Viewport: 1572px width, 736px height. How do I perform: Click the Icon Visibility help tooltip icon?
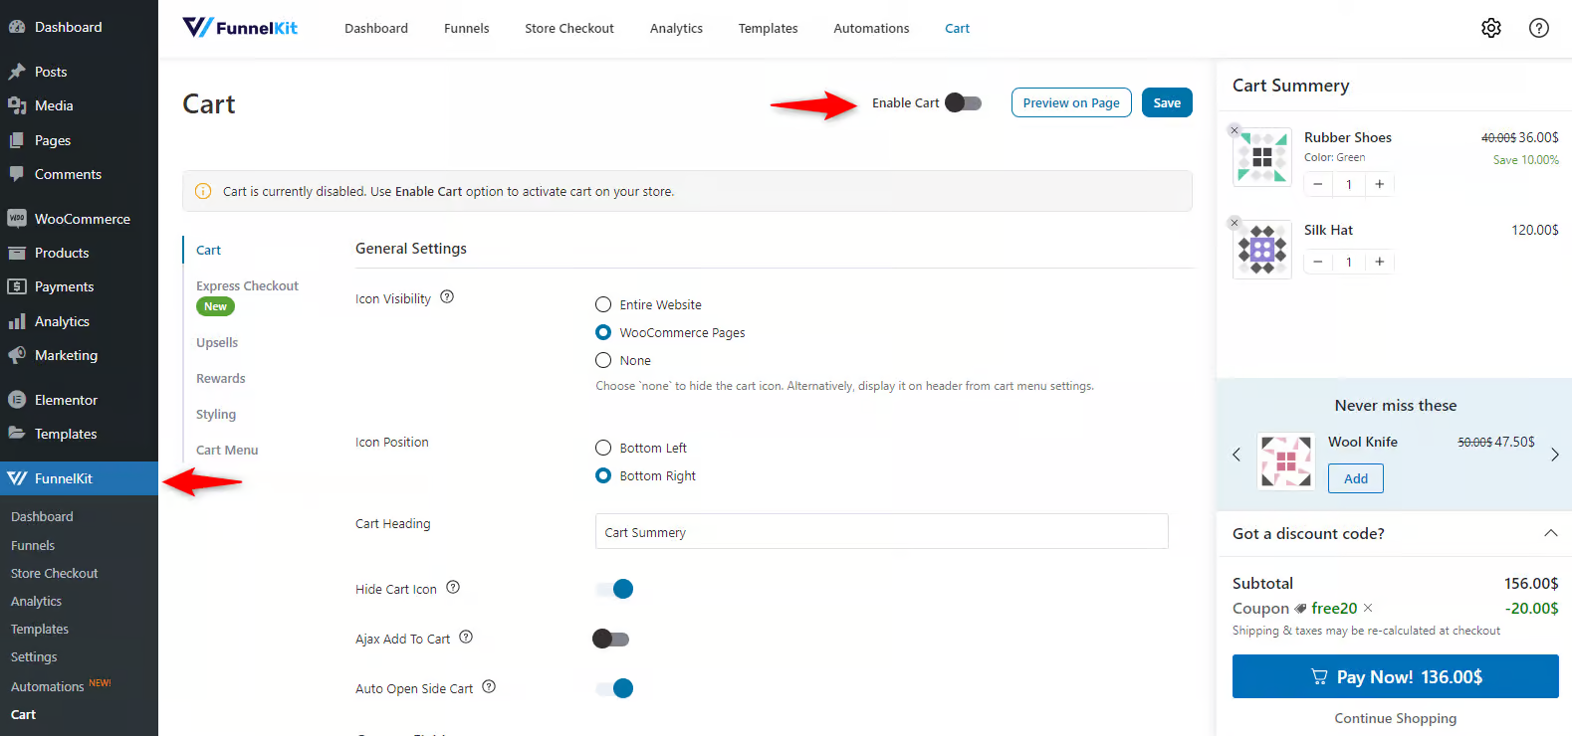(447, 296)
